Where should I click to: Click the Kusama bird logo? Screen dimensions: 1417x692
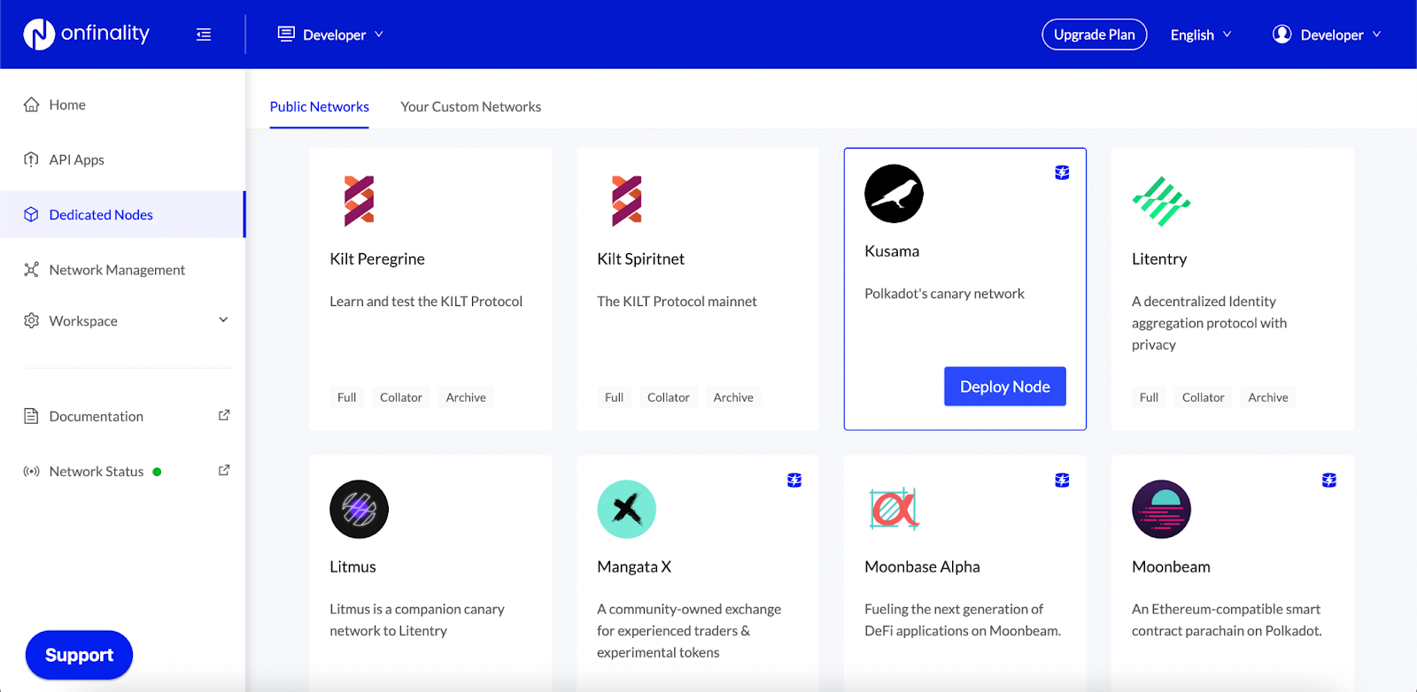coord(894,194)
